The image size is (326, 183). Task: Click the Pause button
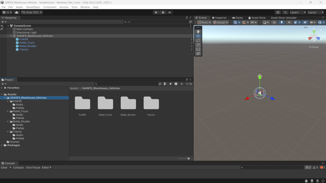pyautogui.click(x=163, y=12)
